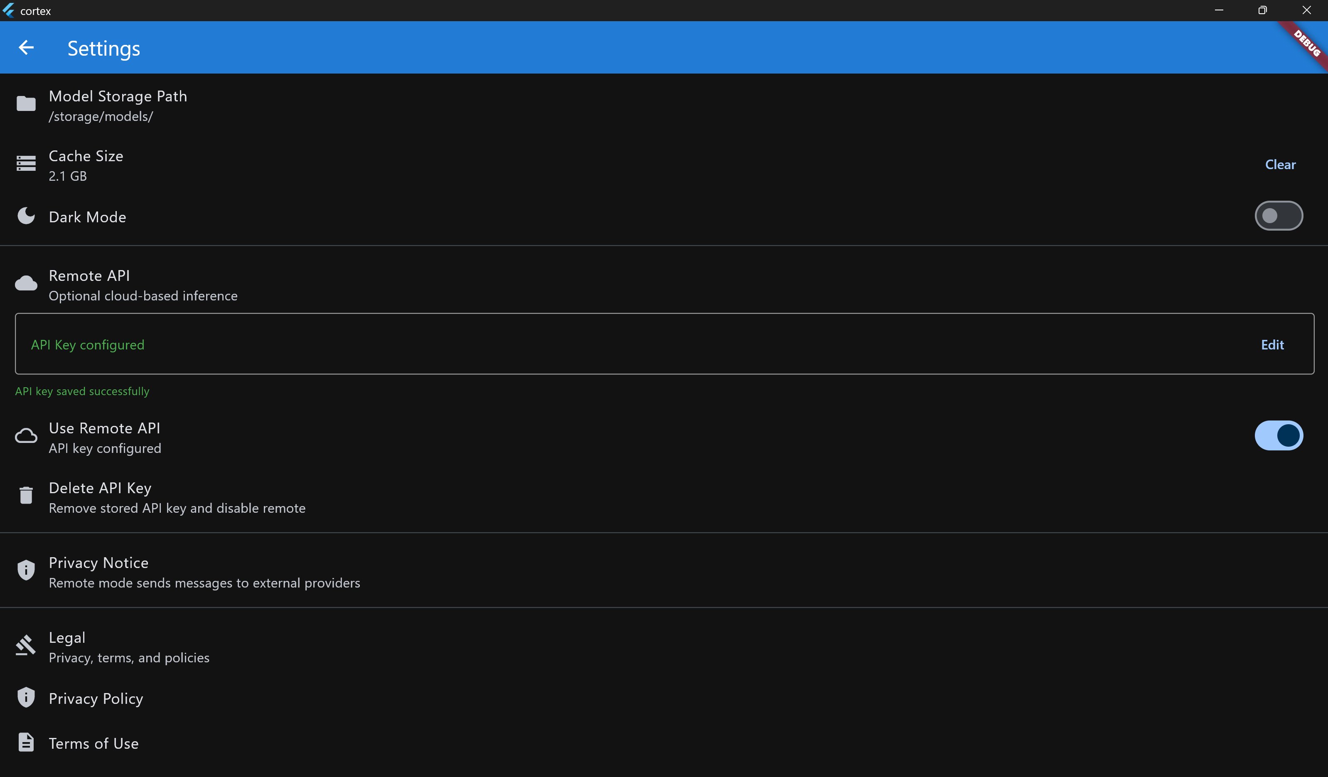The width and height of the screenshot is (1328, 777).
Task: Click the Legal gavel icon
Action: coord(26,645)
